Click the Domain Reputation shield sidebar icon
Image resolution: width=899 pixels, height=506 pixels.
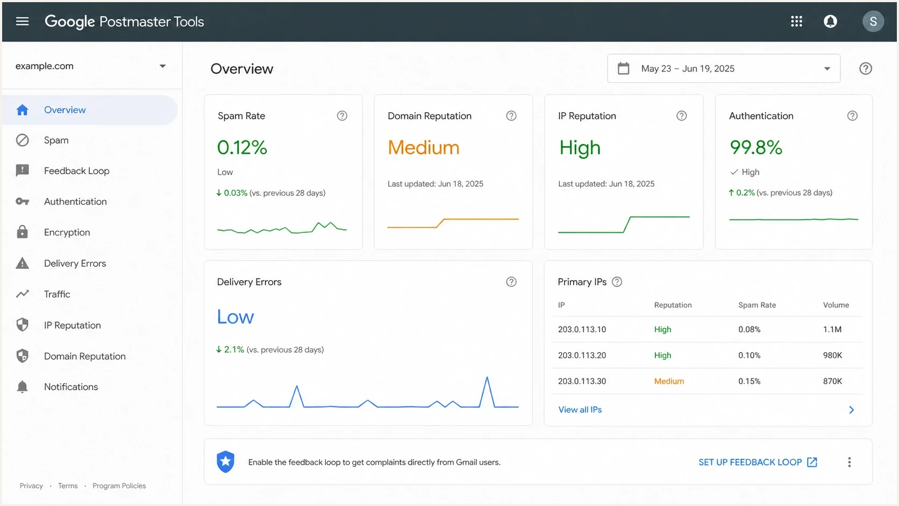point(22,356)
